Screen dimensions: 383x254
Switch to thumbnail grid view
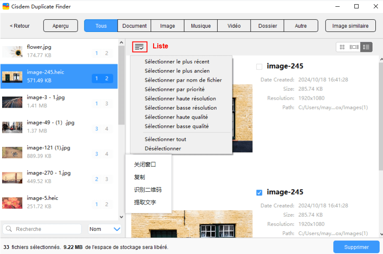tap(342, 47)
